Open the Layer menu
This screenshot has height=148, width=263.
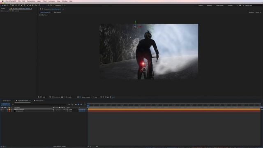(x=39, y=1)
